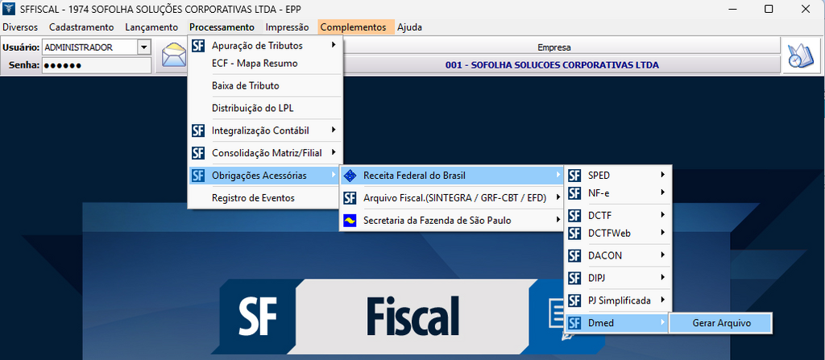Open the Cadastramento menu
Viewport: 825px width, 360px height.
click(81, 27)
